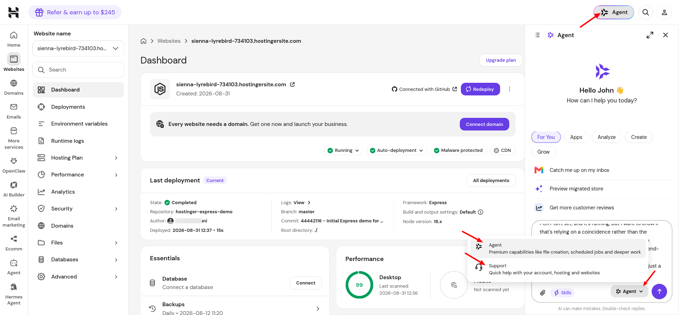Close the Agent side panel

[666, 35]
